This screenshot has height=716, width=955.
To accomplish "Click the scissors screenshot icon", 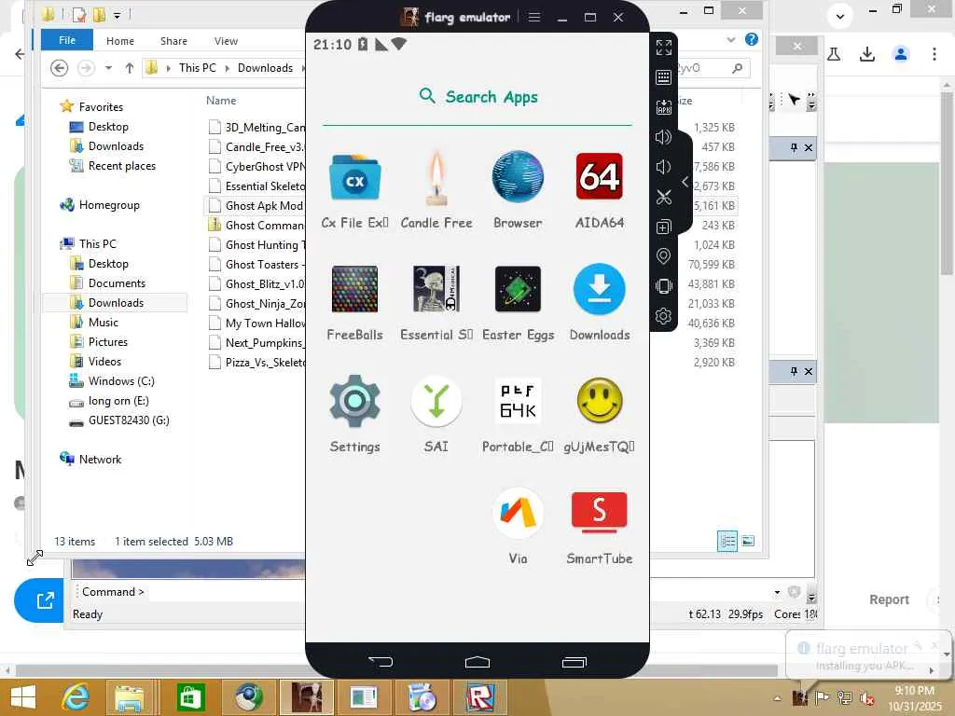I will 664,197.
